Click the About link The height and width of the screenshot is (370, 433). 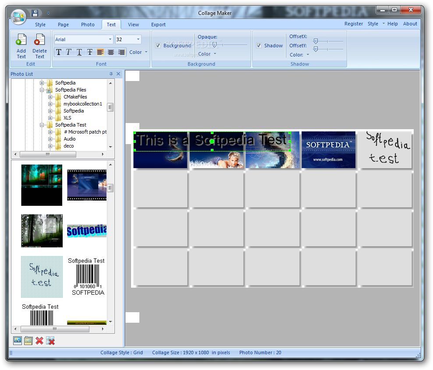coord(410,24)
